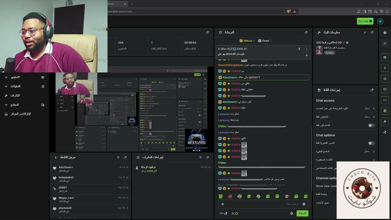This screenshot has width=391, height=220.
Task: Open the emoji picker in the message box
Action: (x=304, y=204)
